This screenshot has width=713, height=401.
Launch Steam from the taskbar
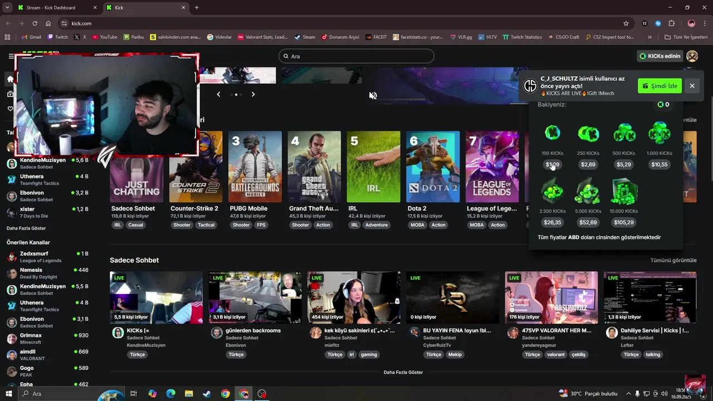[x=207, y=394]
